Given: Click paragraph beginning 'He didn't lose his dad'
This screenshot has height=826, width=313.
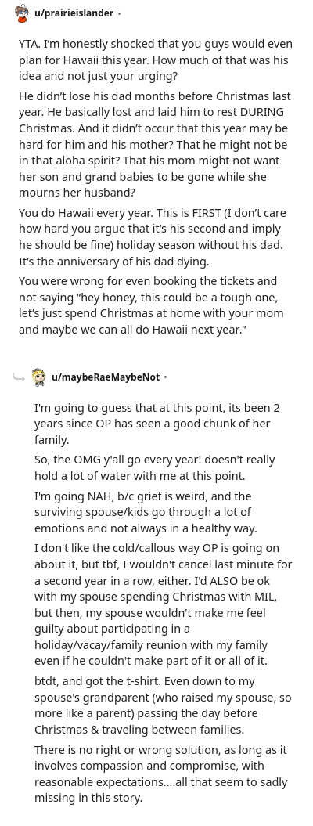Looking at the screenshot, I should pos(155,144).
